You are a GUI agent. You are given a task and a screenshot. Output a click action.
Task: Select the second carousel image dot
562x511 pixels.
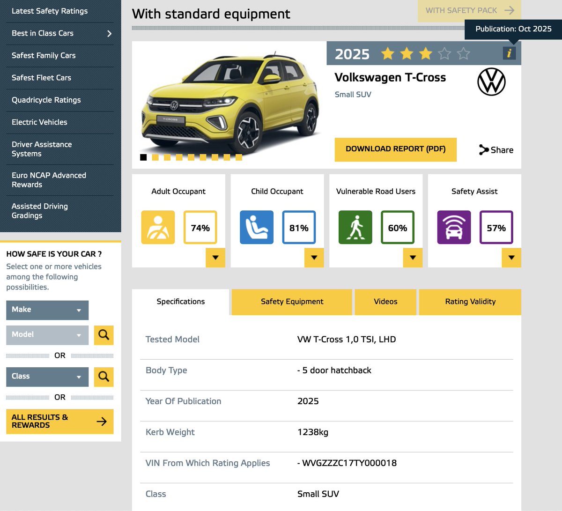pyautogui.click(x=155, y=157)
